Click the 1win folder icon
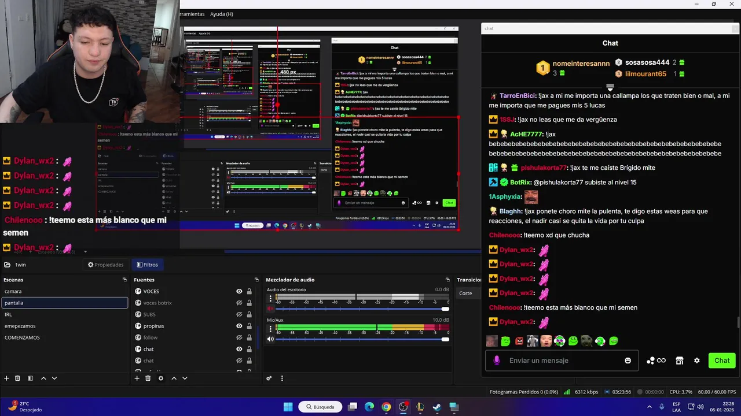741x416 pixels. coord(7,265)
